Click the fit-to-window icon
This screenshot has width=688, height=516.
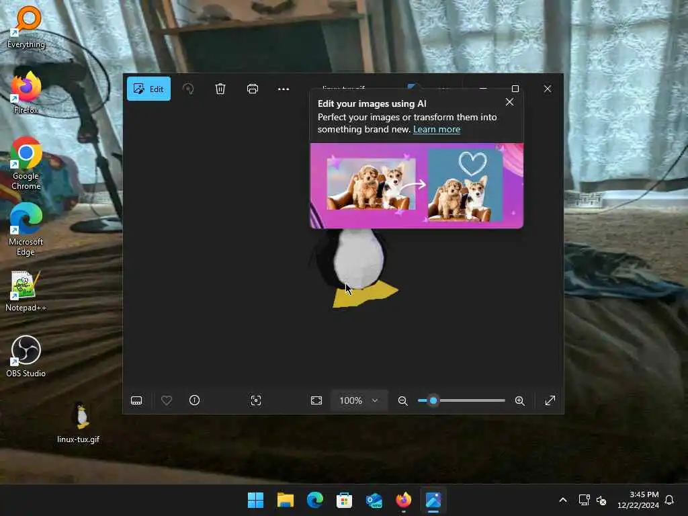pos(316,400)
